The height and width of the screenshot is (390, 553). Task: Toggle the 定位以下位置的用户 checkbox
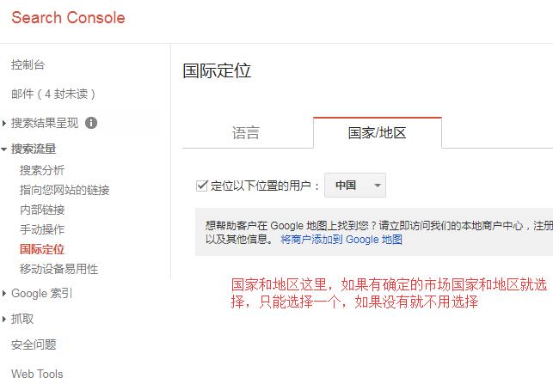click(x=202, y=186)
